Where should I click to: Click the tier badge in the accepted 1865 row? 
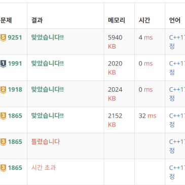pyautogui.click(x=3, y=116)
